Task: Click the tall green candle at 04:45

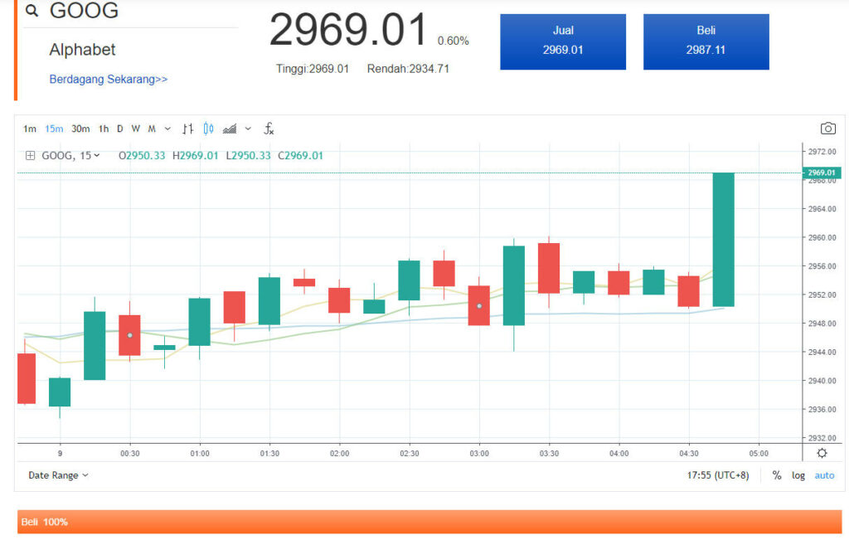Action: 723,240
